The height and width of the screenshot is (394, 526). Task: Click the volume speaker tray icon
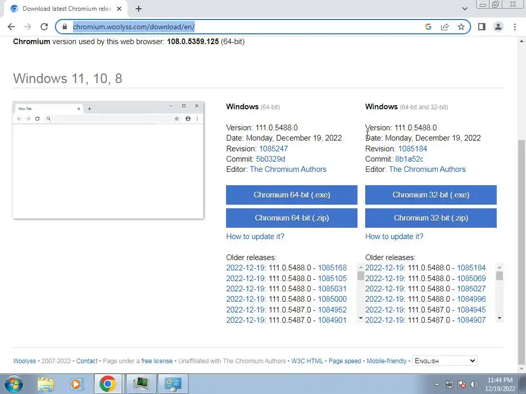[x=474, y=384]
